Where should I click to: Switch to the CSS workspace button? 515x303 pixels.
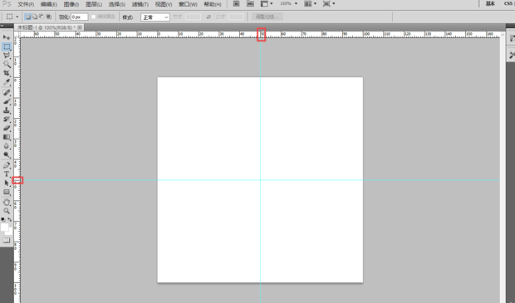click(x=508, y=3)
